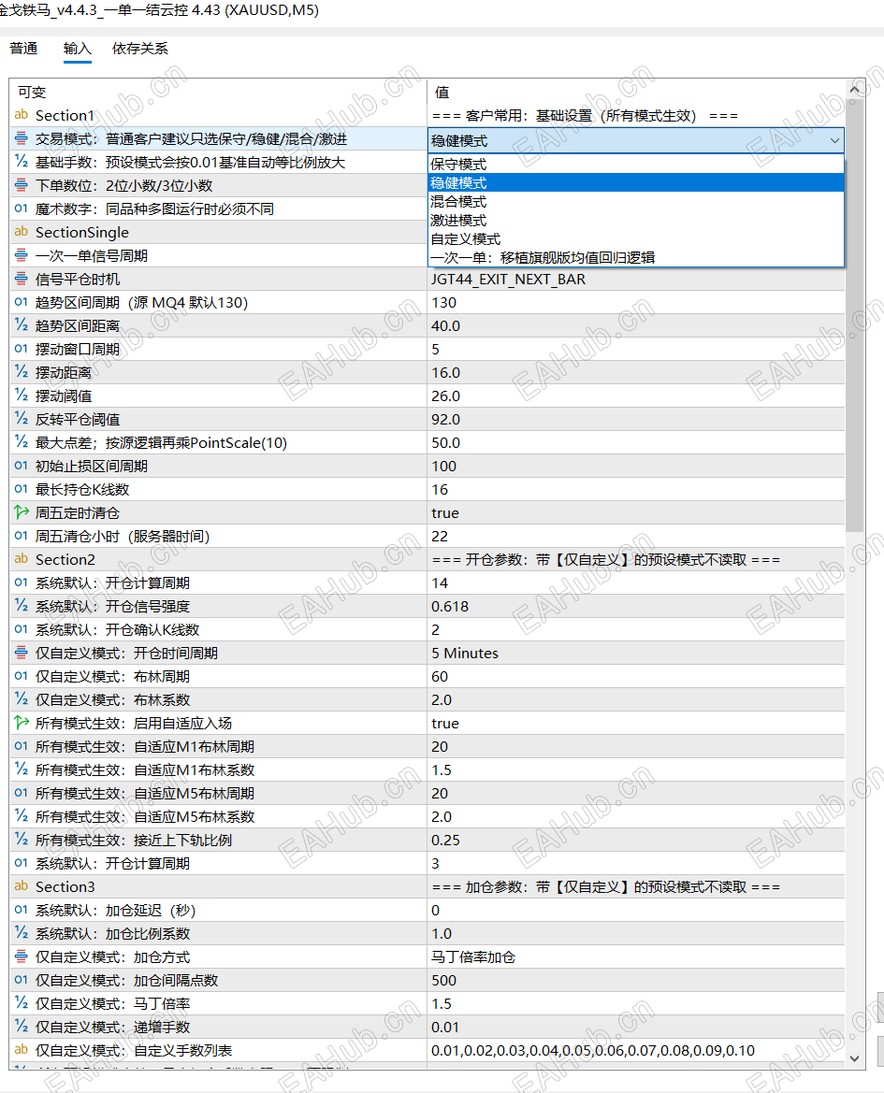Click the 可变 column header

pos(218,92)
